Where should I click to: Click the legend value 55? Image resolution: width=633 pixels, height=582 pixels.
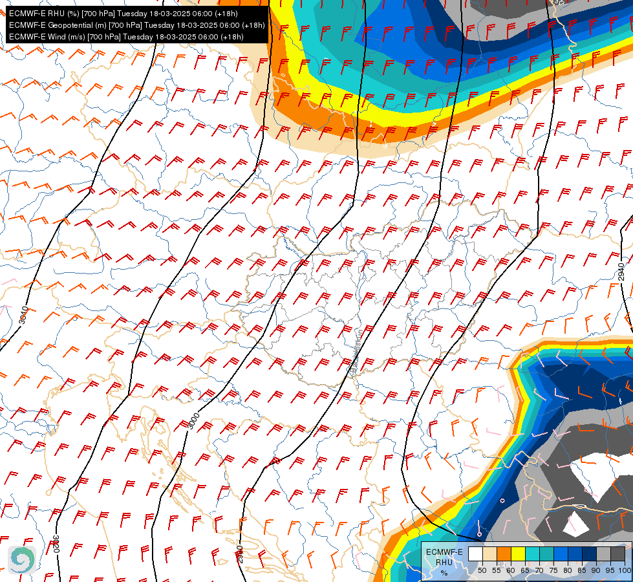coord(496,570)
